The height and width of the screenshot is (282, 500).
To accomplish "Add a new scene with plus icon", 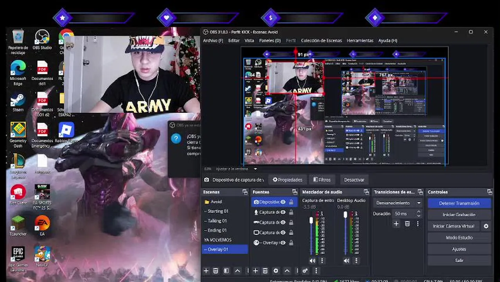I will click(x=206, y=271).
